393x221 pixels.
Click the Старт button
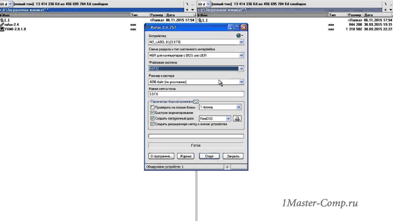point(209,156)
